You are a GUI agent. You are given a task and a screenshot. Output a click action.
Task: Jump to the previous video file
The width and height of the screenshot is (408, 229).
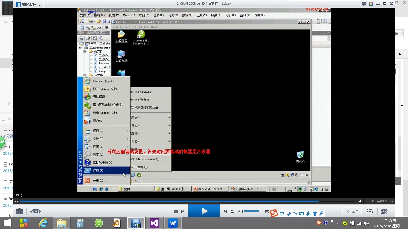[183, 211]
